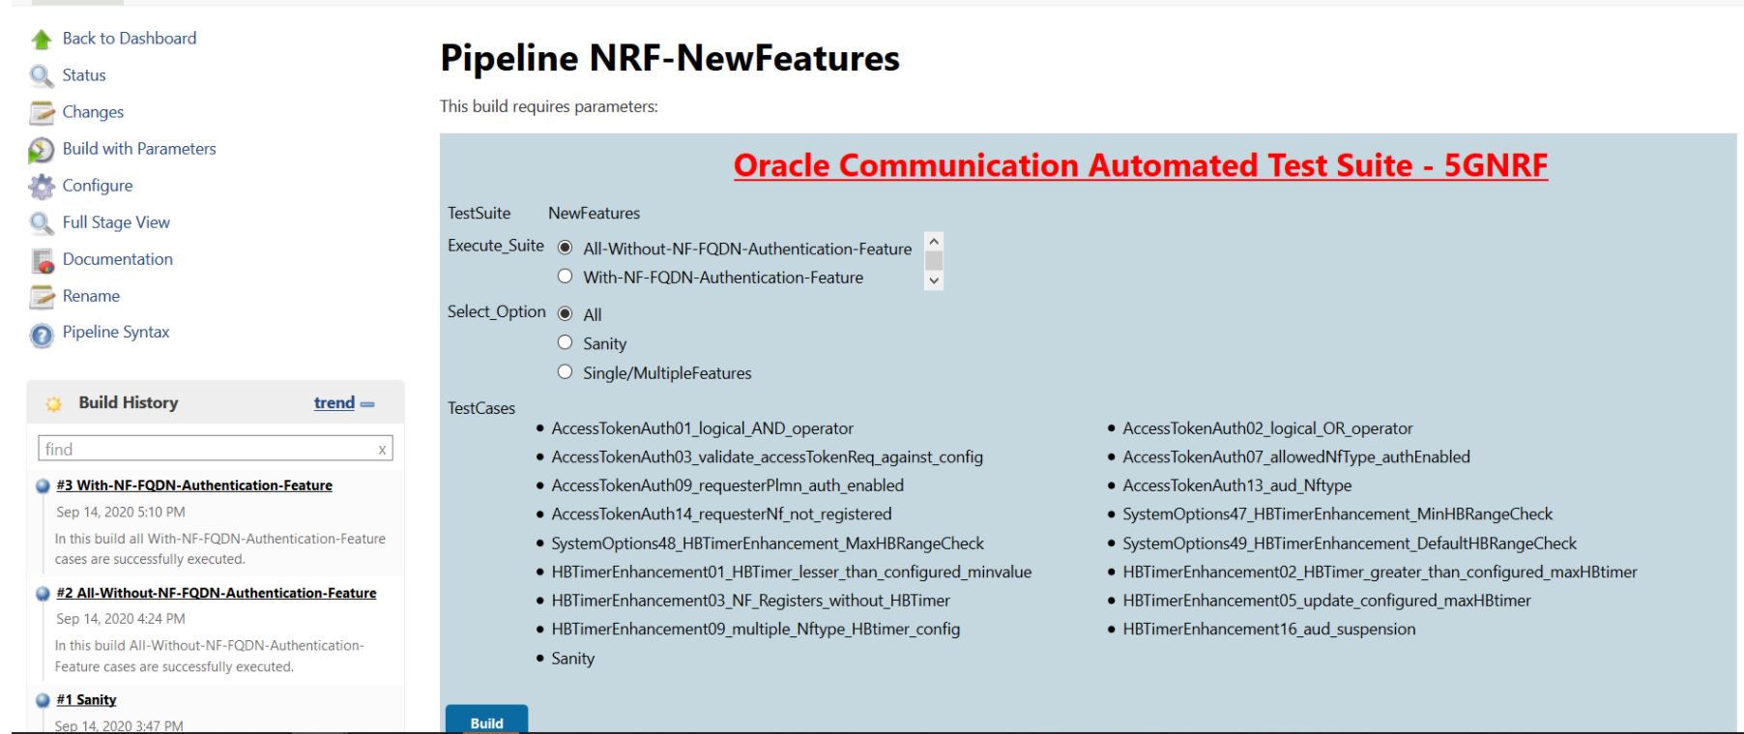Click build #2 blue status ball
This screenshot has width=1744, height=734.
click(x=43, y=593)
